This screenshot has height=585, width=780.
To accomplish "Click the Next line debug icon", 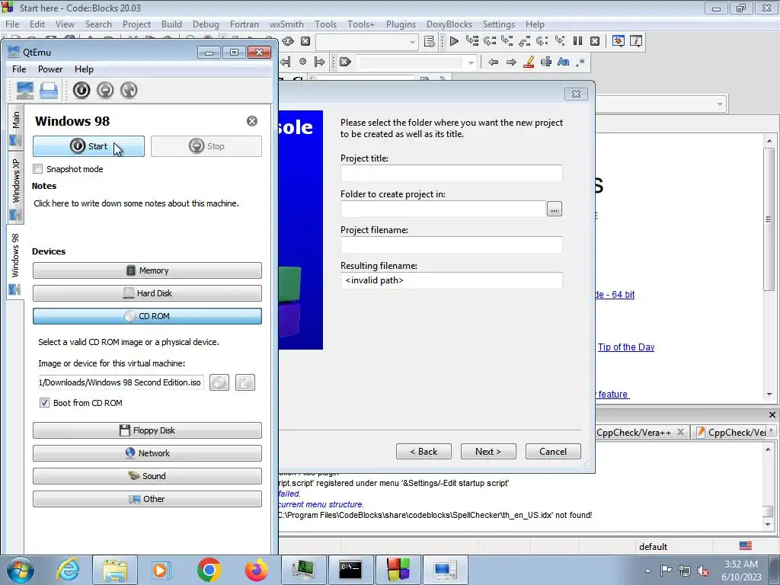I will pyautogui.click(x=490, y=41).
